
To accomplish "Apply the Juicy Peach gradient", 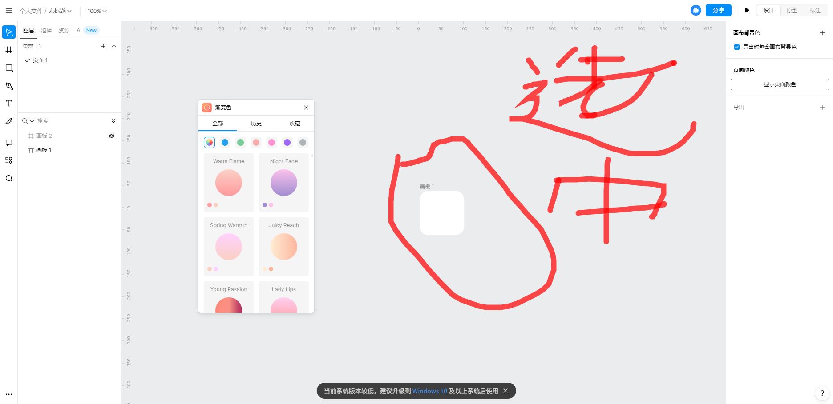I will 284,246.
